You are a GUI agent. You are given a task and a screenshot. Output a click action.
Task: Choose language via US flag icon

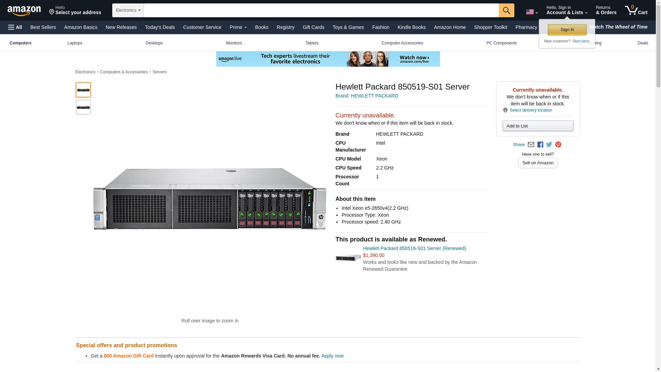coord(532,12)
